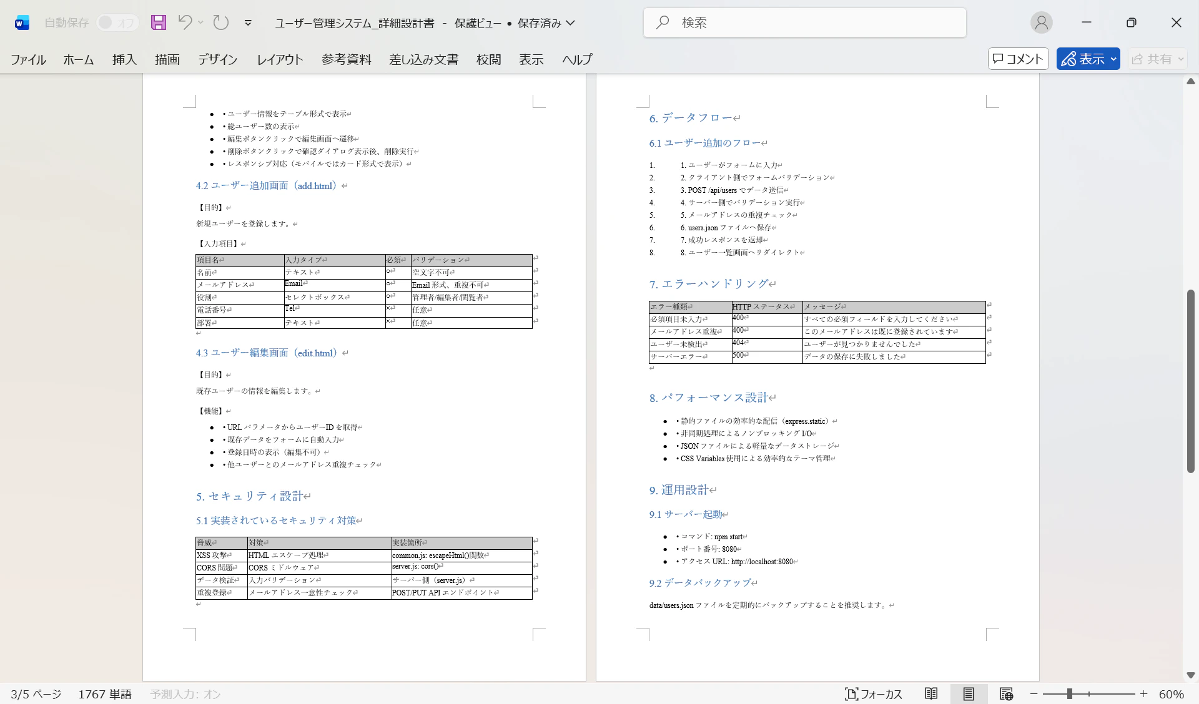Open the undo history dropdown arrow
Image resolution: width=1199 pixels, height=704 pixels.
(x=200, y=22)
